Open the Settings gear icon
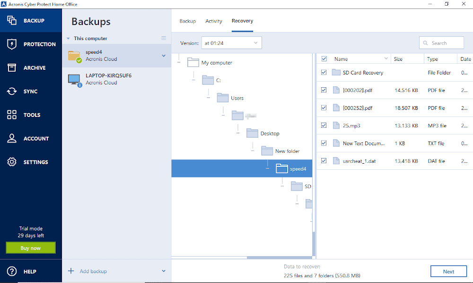The image size is (473, 283). 12,162
